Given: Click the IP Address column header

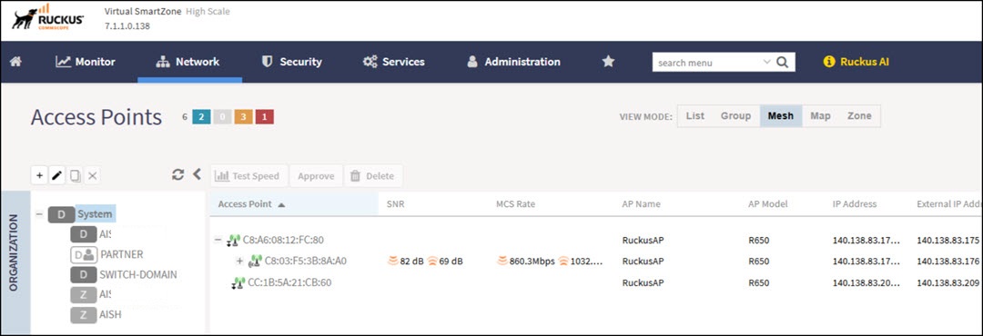Looking at the screenshot, I should 855,204.
